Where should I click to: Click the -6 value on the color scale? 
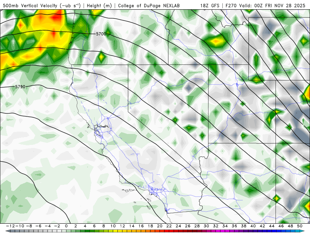click(38, 226)
